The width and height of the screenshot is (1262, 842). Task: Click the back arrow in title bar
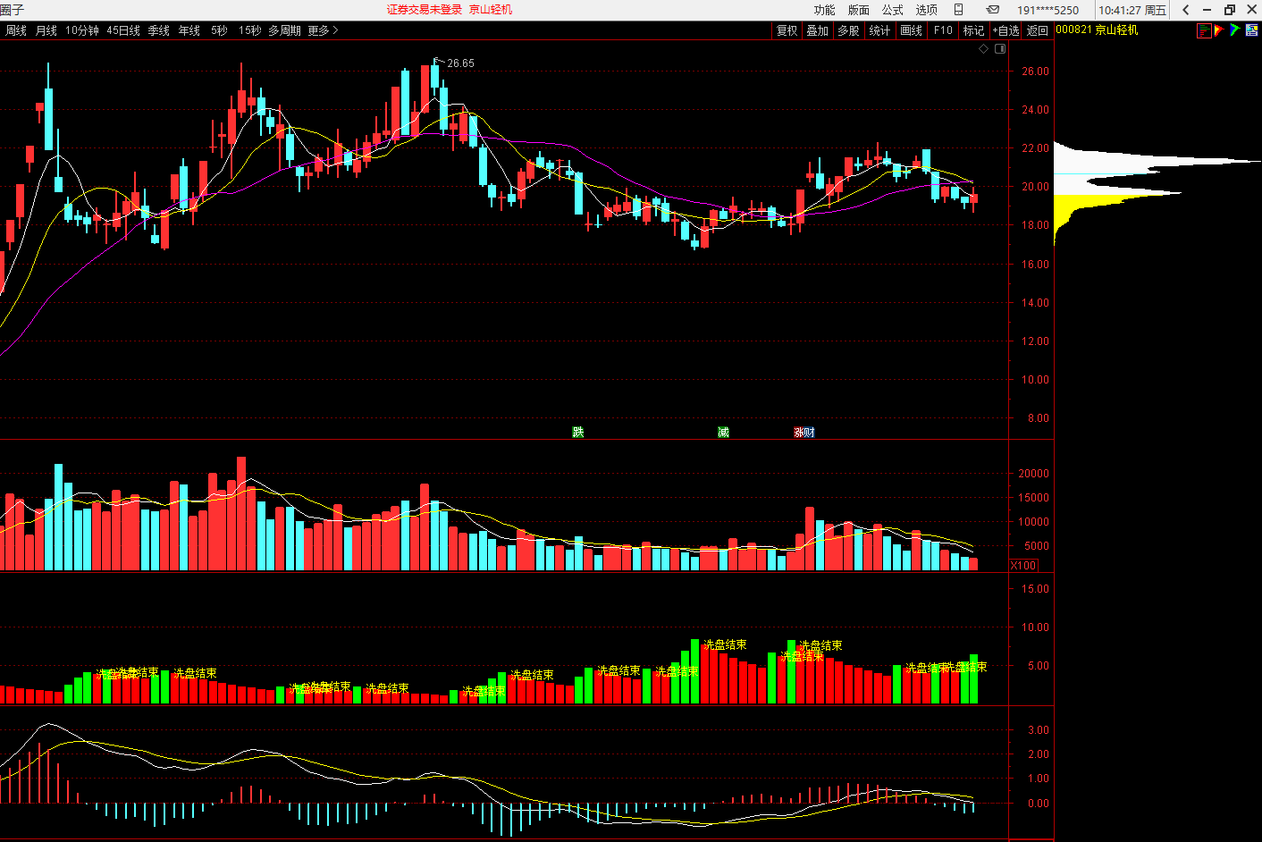[1186, 10]
